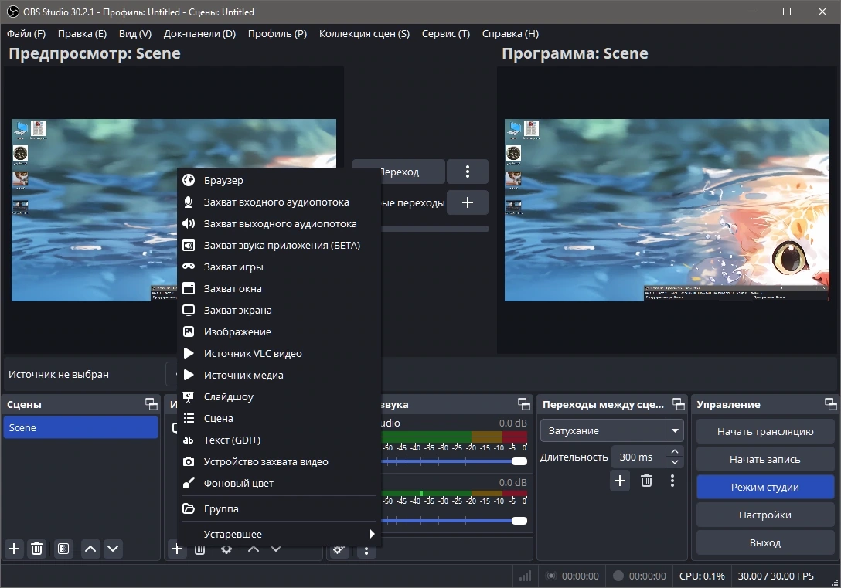Open source properties gear icon
The width and height of the screenshot is (841, 588).
pyautogui.click(x=226, y=549)
